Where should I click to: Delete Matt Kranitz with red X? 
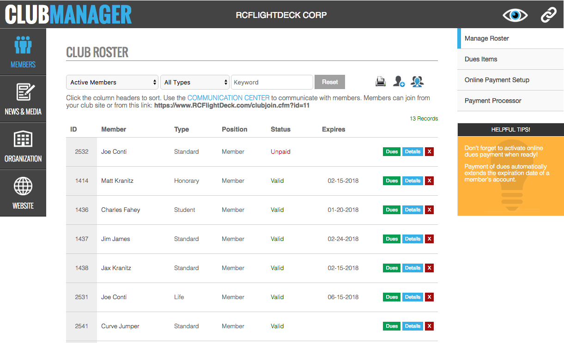tap(429, 181)
